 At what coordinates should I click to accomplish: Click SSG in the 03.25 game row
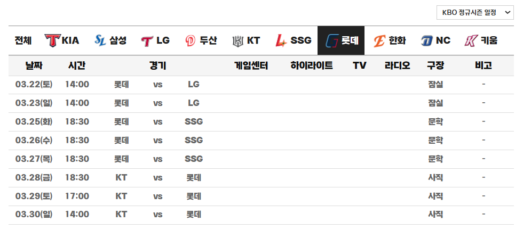click(x=194, y=121)
